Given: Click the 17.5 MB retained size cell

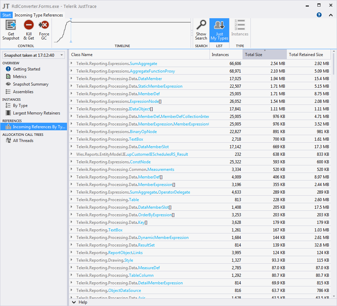Looking at the screenshot, I should pyautogui.click(x=322, y=207).
